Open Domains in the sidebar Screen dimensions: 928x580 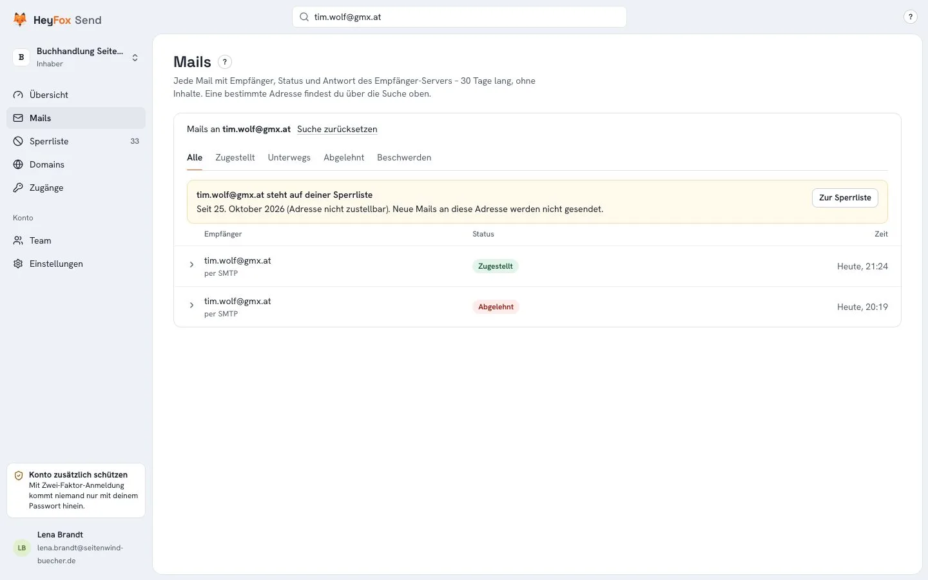pos(76,164)
